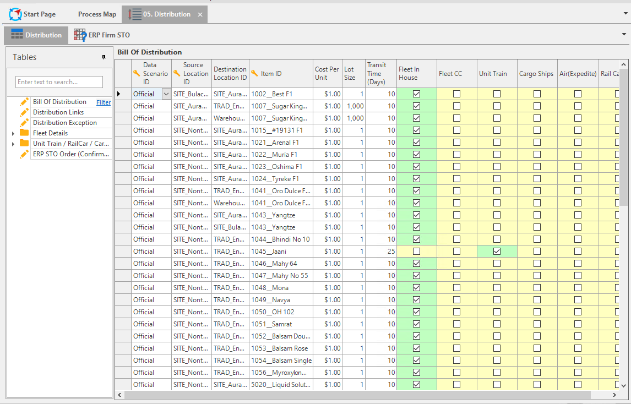Expand the Fleet Details folder
This screenshot has height=404, width=631.
(13, 133)
